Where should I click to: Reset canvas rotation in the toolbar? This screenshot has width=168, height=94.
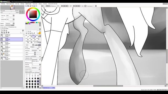coord(79,6)
